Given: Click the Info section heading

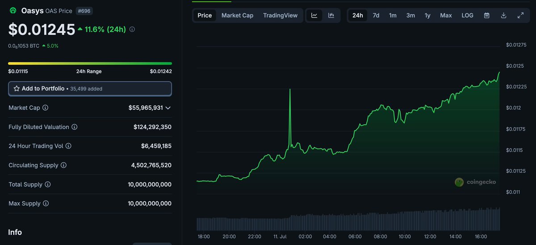Looking at the screenshot, I should pos(15,232).
